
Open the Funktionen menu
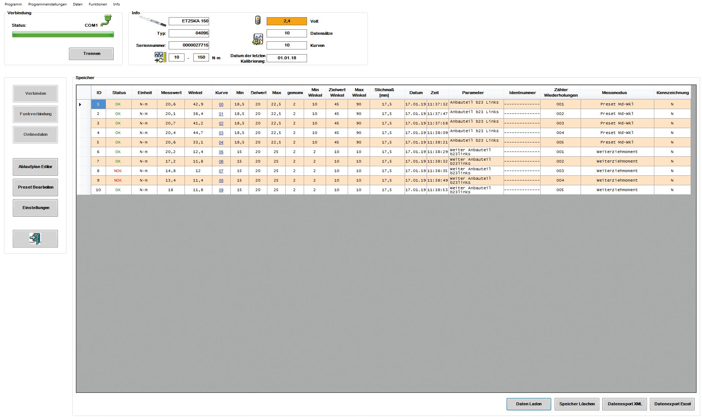tap(98, 4)
